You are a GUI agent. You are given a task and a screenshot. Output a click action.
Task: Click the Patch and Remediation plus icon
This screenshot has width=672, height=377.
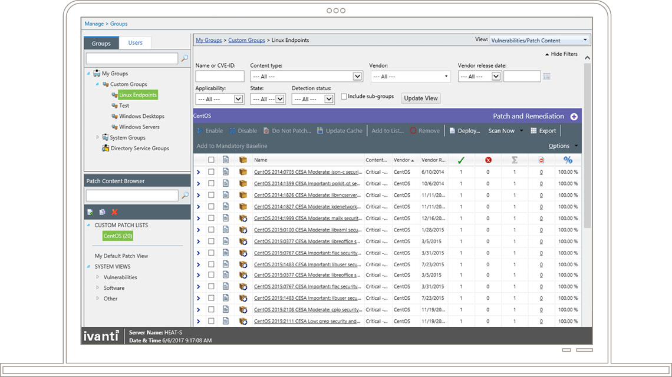point(574,117)
